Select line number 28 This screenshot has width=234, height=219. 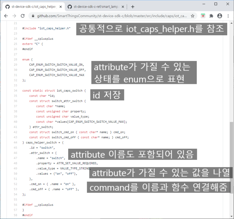(x=16, y=59)
